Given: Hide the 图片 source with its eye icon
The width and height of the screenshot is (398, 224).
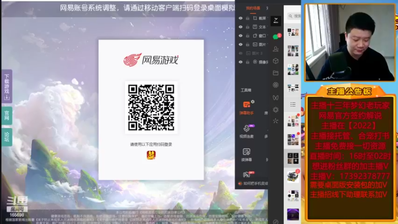Looking at the screenshot, I should [240, 44].
